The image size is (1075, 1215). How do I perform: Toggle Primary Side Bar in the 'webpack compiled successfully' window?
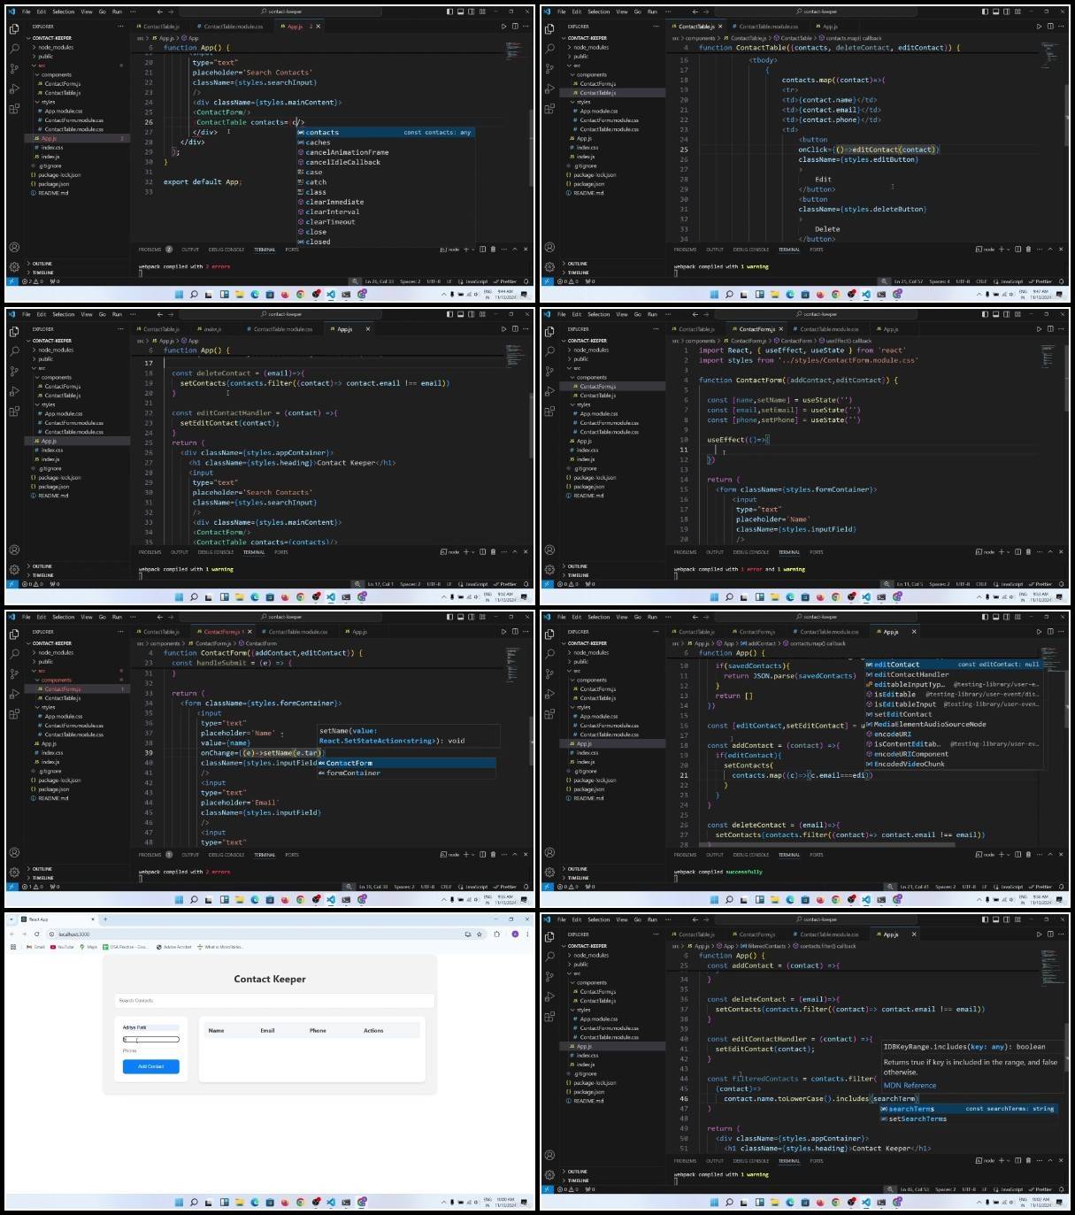pos(985,617)
